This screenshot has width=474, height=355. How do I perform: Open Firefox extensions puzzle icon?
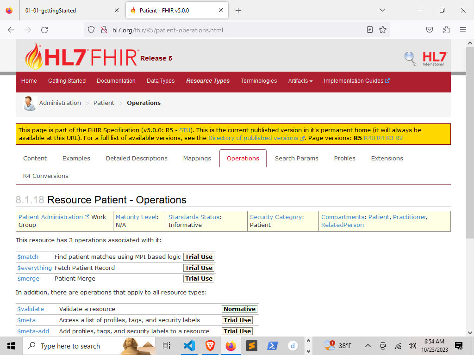[446, 30]
